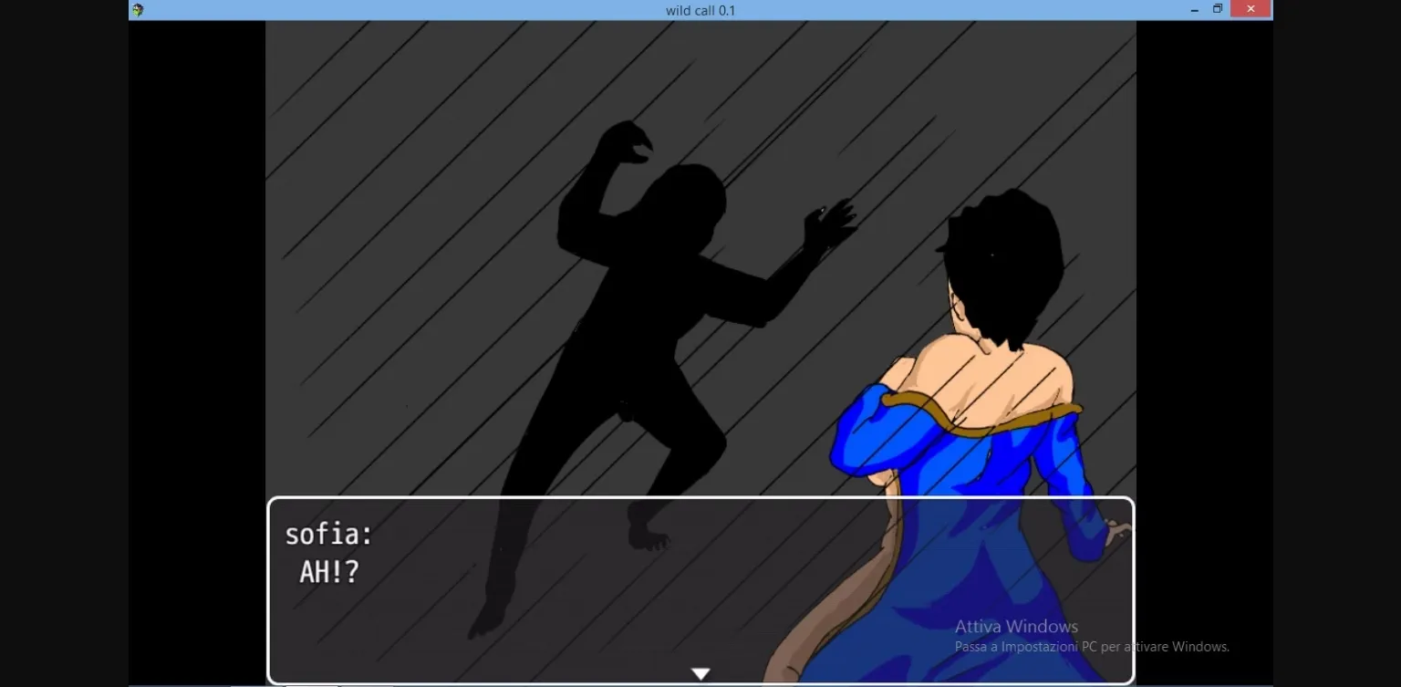Click the 'AH!?' dialogue text
Screen dimensions: 1401x687
coord(328,572)
